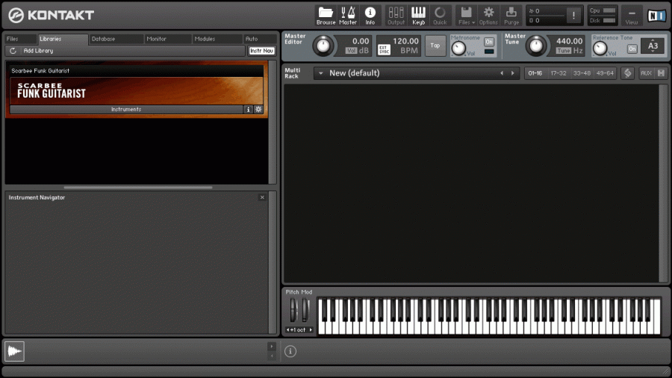Select rack page 01-16
Screen dimensions: 672x378
pyautogui.click(x=535, y=73)
